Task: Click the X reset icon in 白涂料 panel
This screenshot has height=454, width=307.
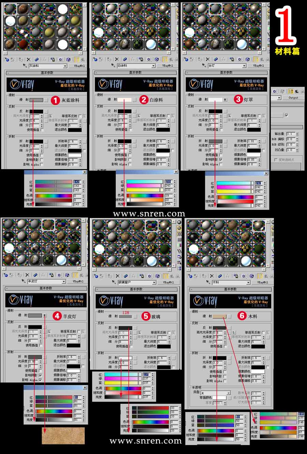Action: point(117,60)
